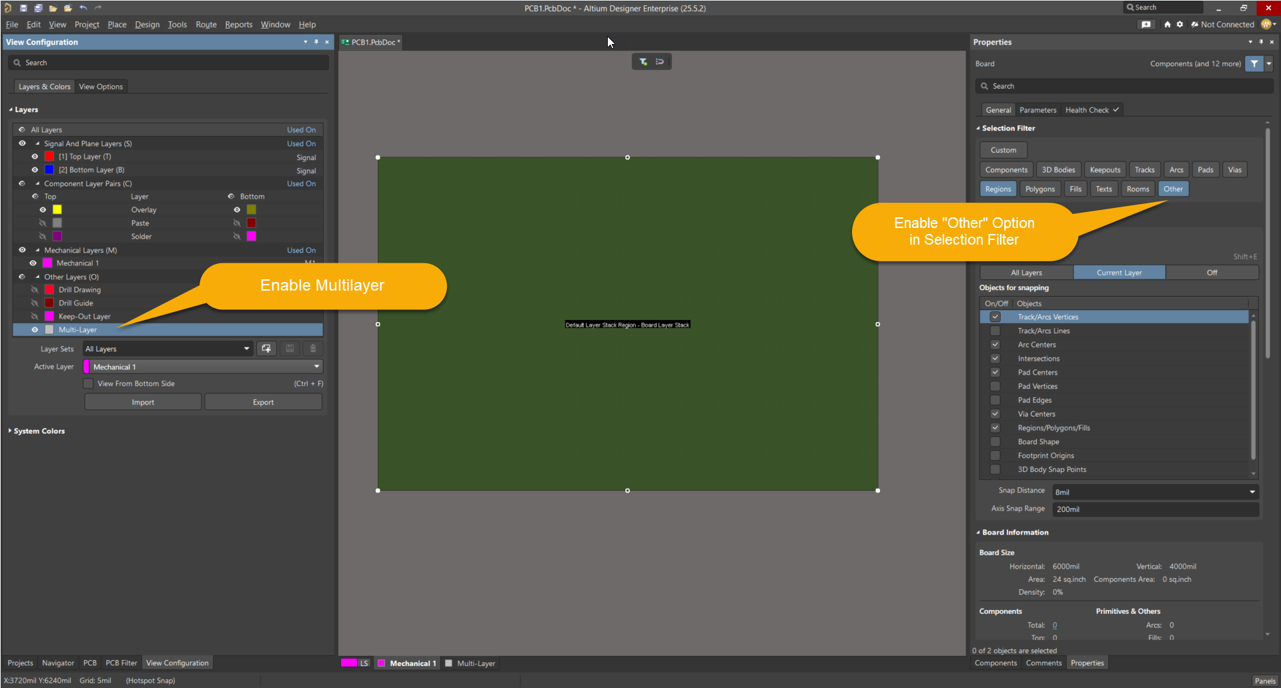Open the Preferences gear icon
The height and width of the screenshot is (688, 1281).
pyautogui.click(x=1180, y=25)
